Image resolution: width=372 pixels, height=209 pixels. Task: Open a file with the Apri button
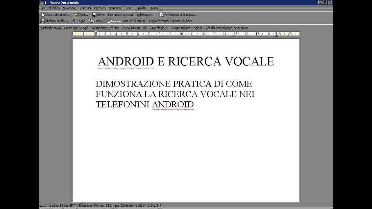pos(81,15)
